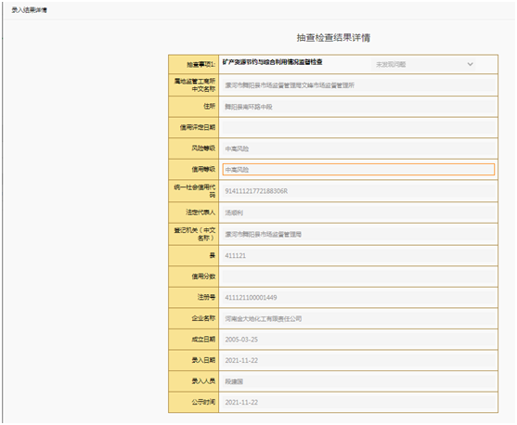The image size is (517, 425).
Task: Click the 公示时间 publication date field
Action: click(x=358, y=402)
